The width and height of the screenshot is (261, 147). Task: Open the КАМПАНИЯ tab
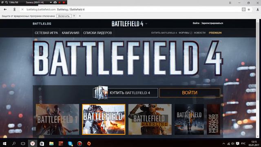coord(71,33)
